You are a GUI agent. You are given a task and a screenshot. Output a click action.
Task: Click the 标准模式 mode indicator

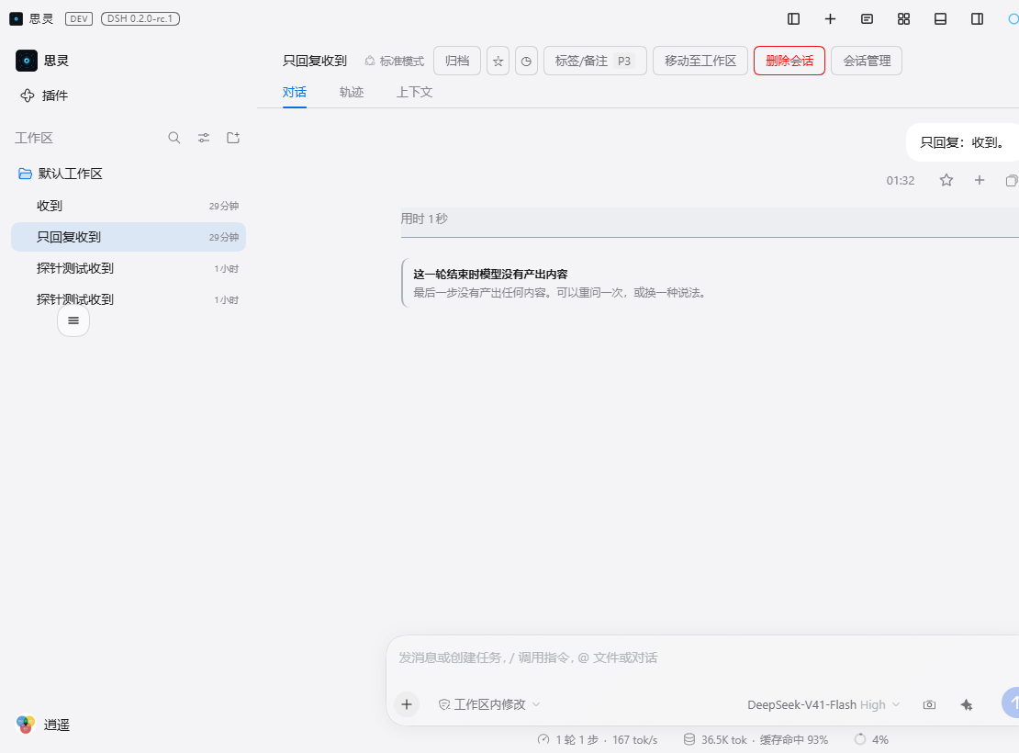(x=394, y=62)
